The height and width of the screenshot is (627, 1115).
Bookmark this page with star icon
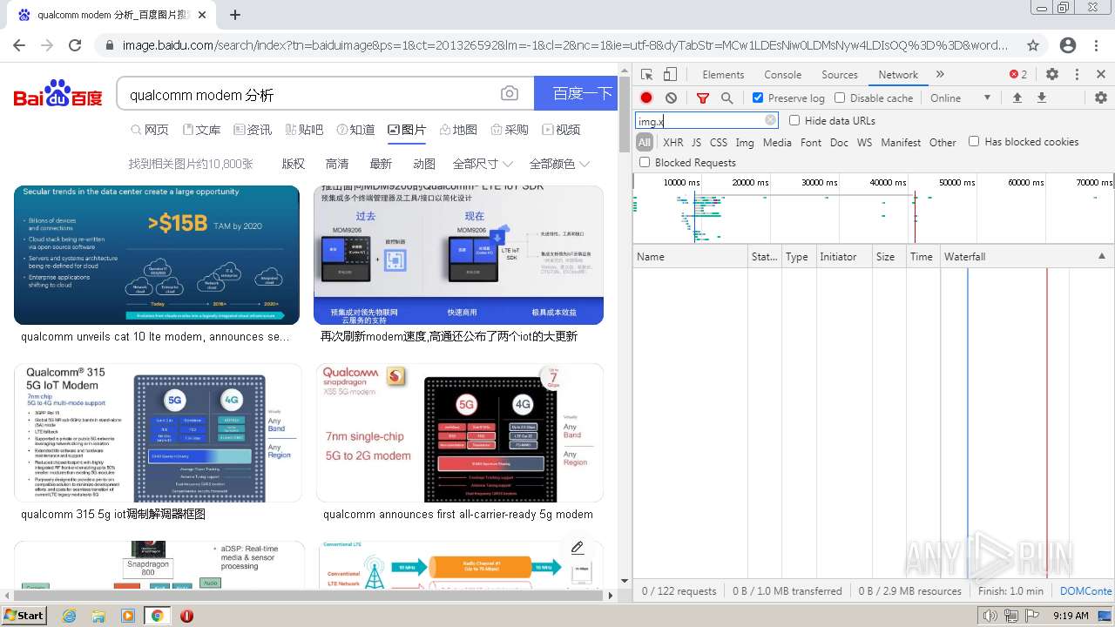(x=1033, y=45)
